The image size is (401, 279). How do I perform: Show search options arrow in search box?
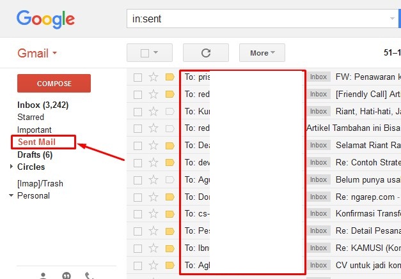(392, 19)
